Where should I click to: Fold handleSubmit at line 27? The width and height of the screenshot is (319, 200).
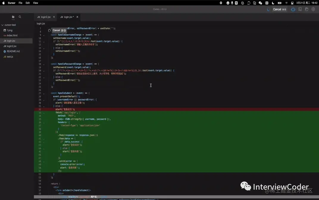44,93
